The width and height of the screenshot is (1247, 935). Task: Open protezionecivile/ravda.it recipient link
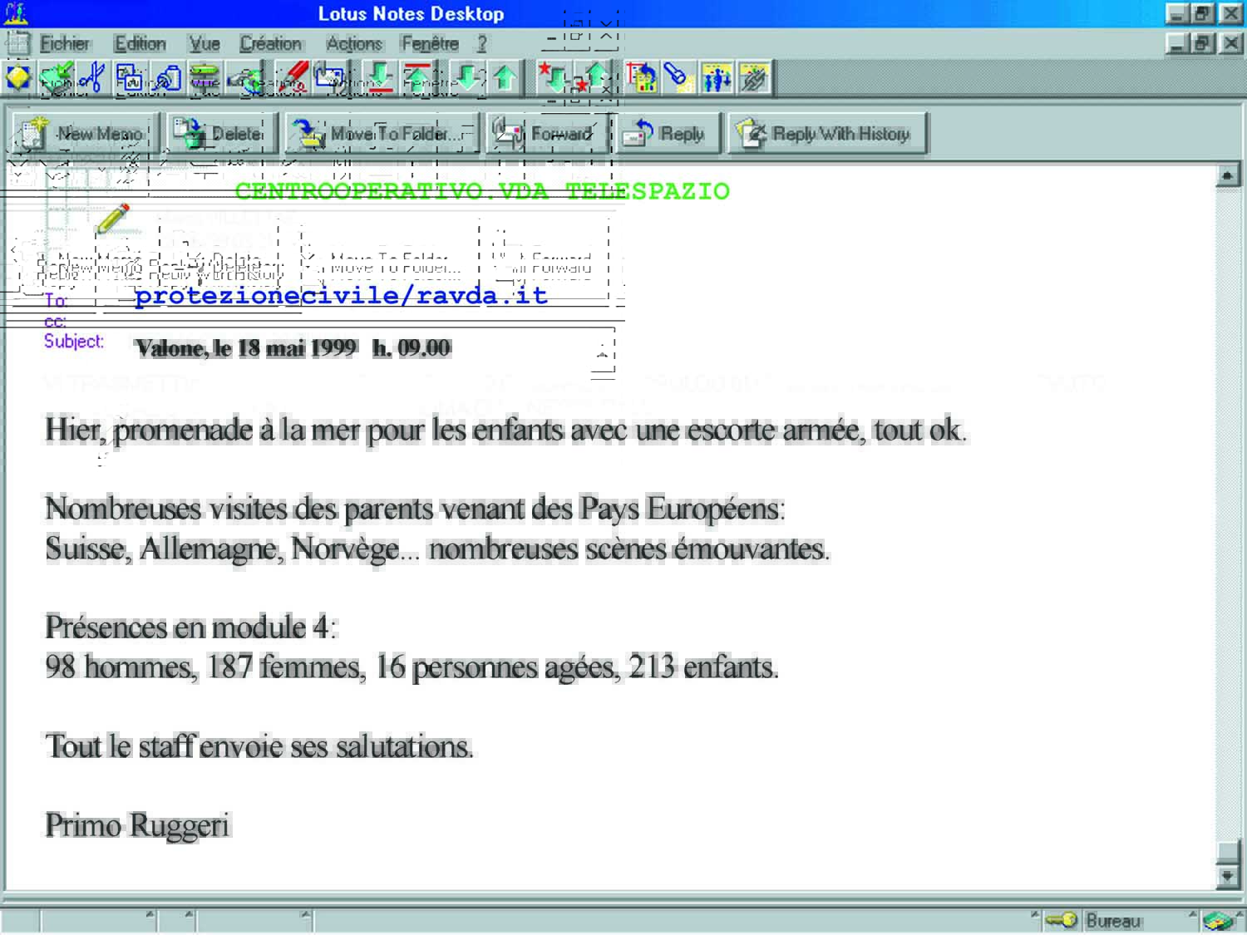click(341, 296)
